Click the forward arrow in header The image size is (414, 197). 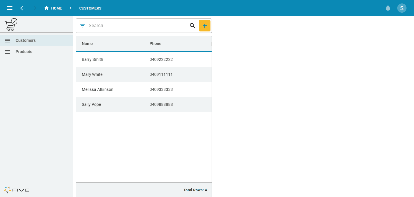[x=34, y=8]
